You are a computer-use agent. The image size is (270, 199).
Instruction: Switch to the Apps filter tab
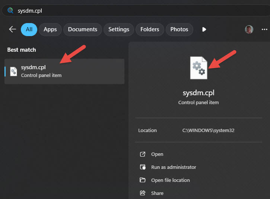[50, 29]
